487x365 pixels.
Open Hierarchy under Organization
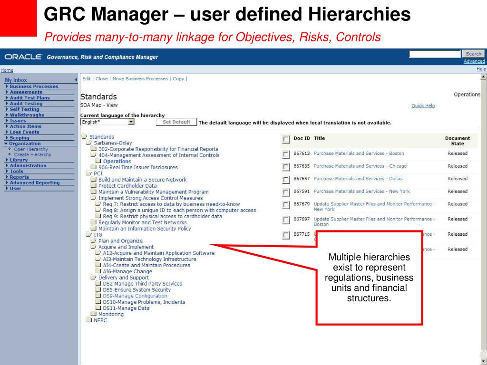(31, 149)
